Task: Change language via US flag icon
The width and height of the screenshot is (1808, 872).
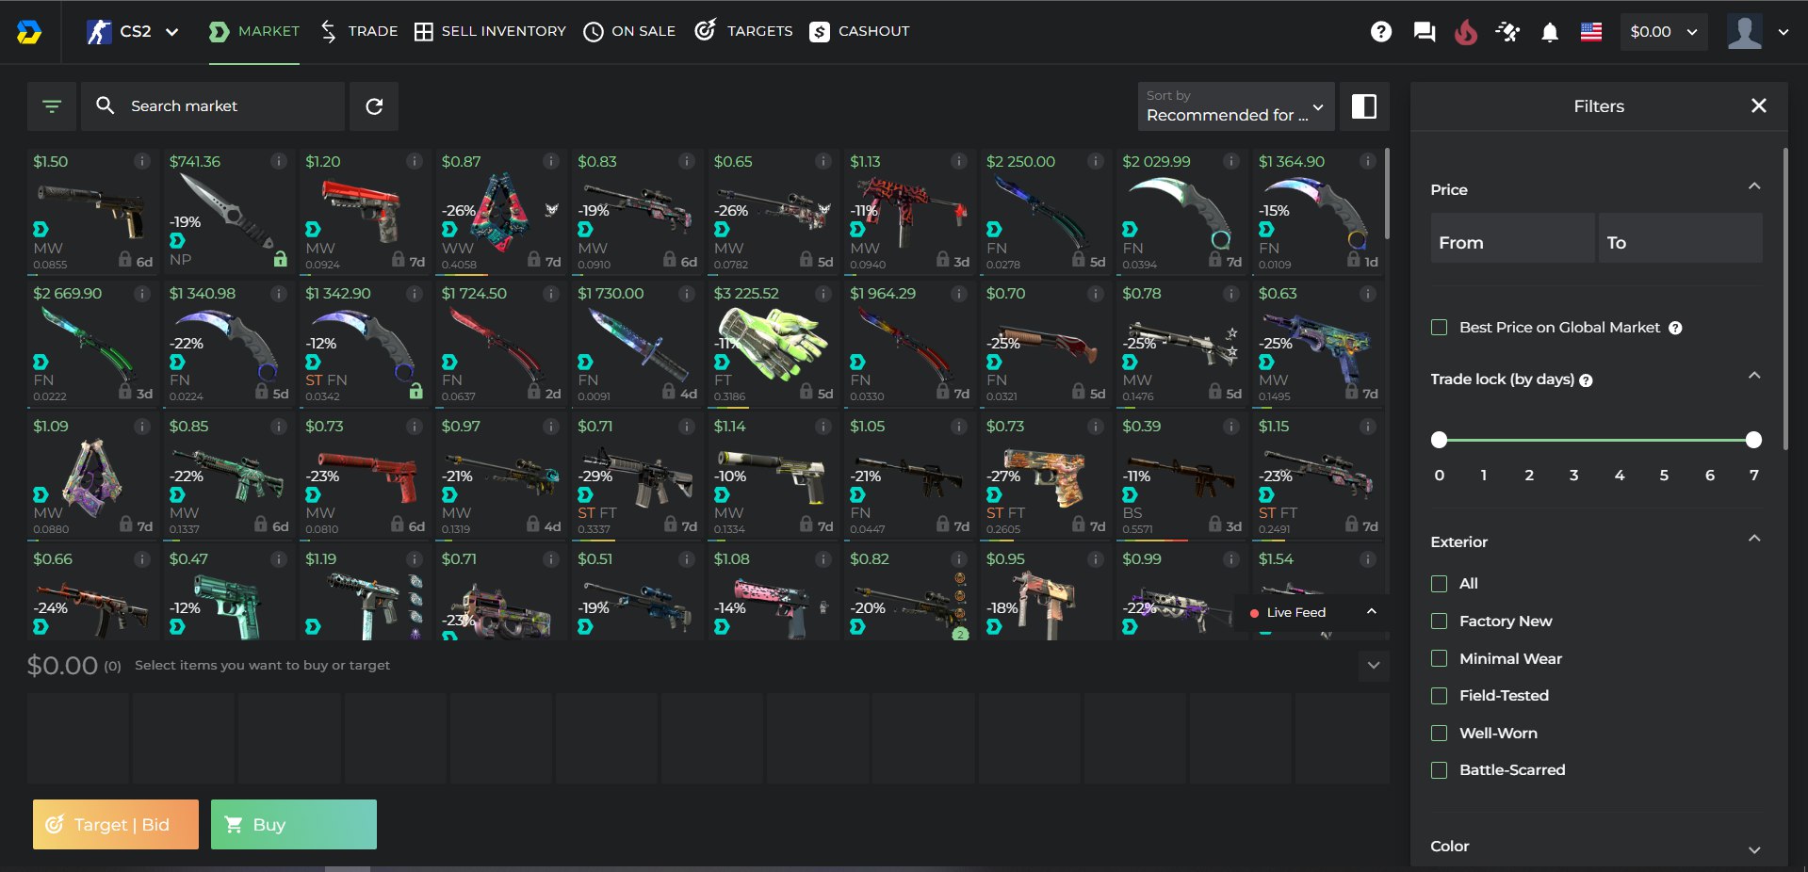Action: [1591, 32]
